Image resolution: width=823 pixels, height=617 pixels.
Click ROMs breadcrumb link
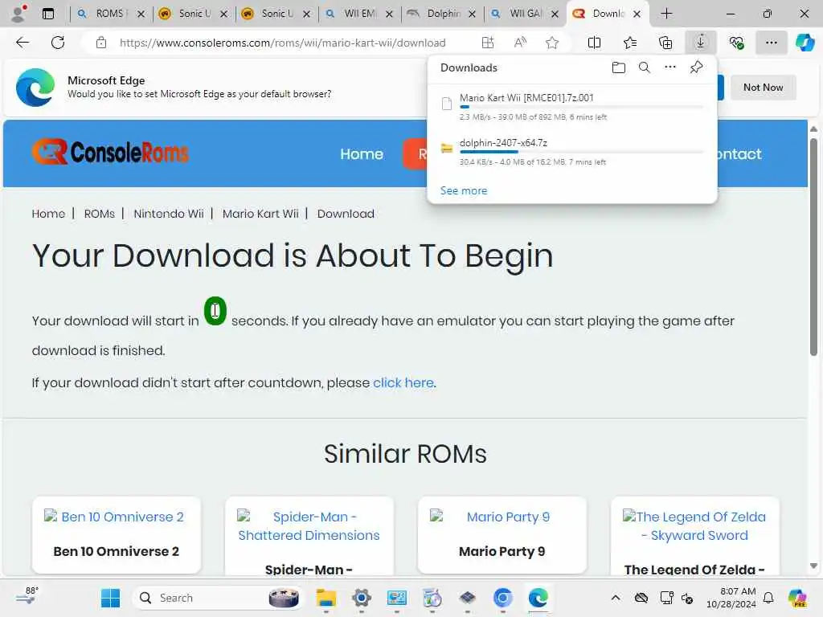pos(99,214)
